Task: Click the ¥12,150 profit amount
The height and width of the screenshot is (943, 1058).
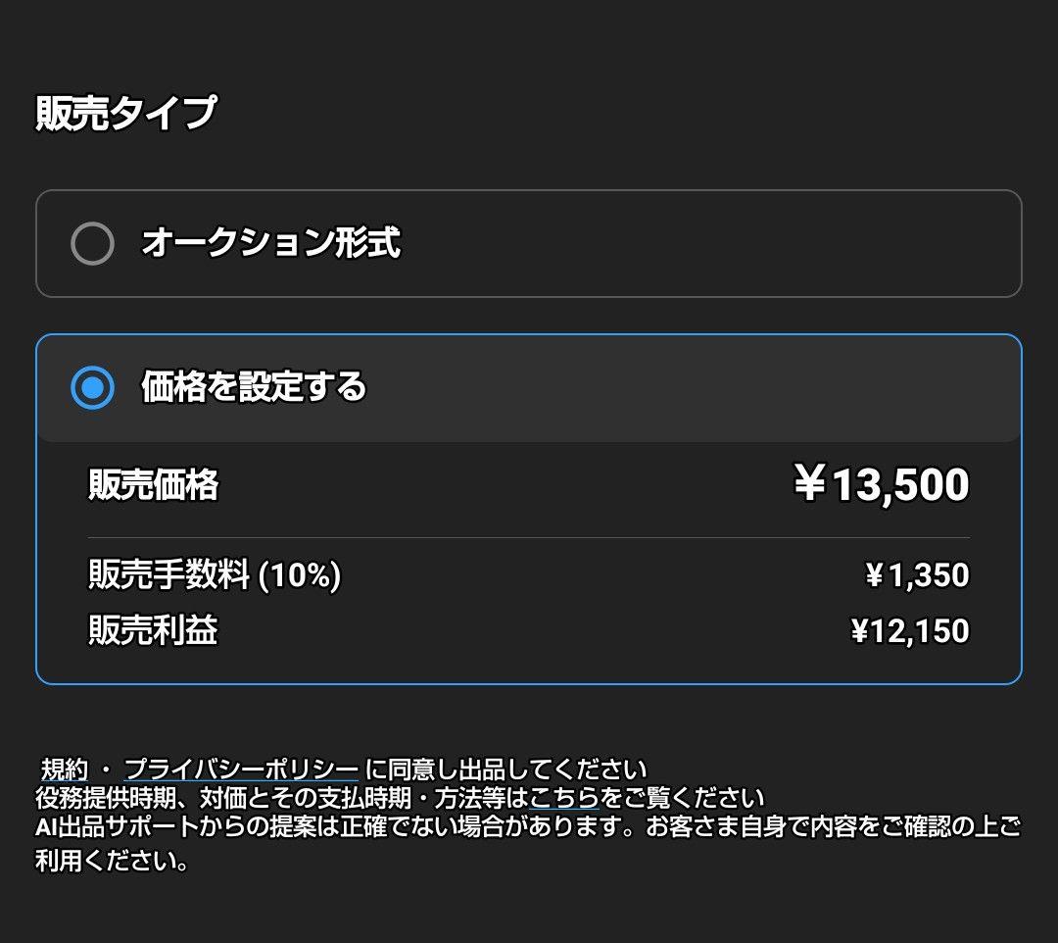Action: pos(910,631)
